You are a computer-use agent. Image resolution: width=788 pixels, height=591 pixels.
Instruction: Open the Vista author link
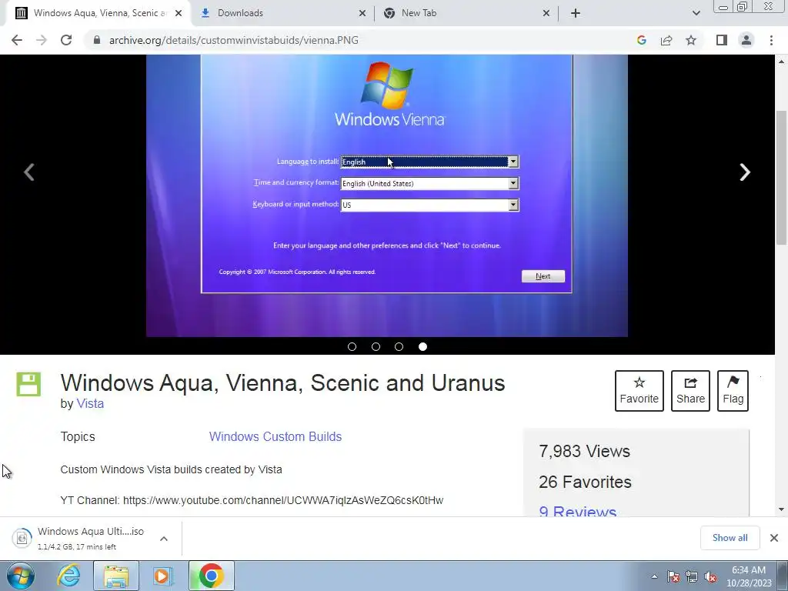pos(90,403)
